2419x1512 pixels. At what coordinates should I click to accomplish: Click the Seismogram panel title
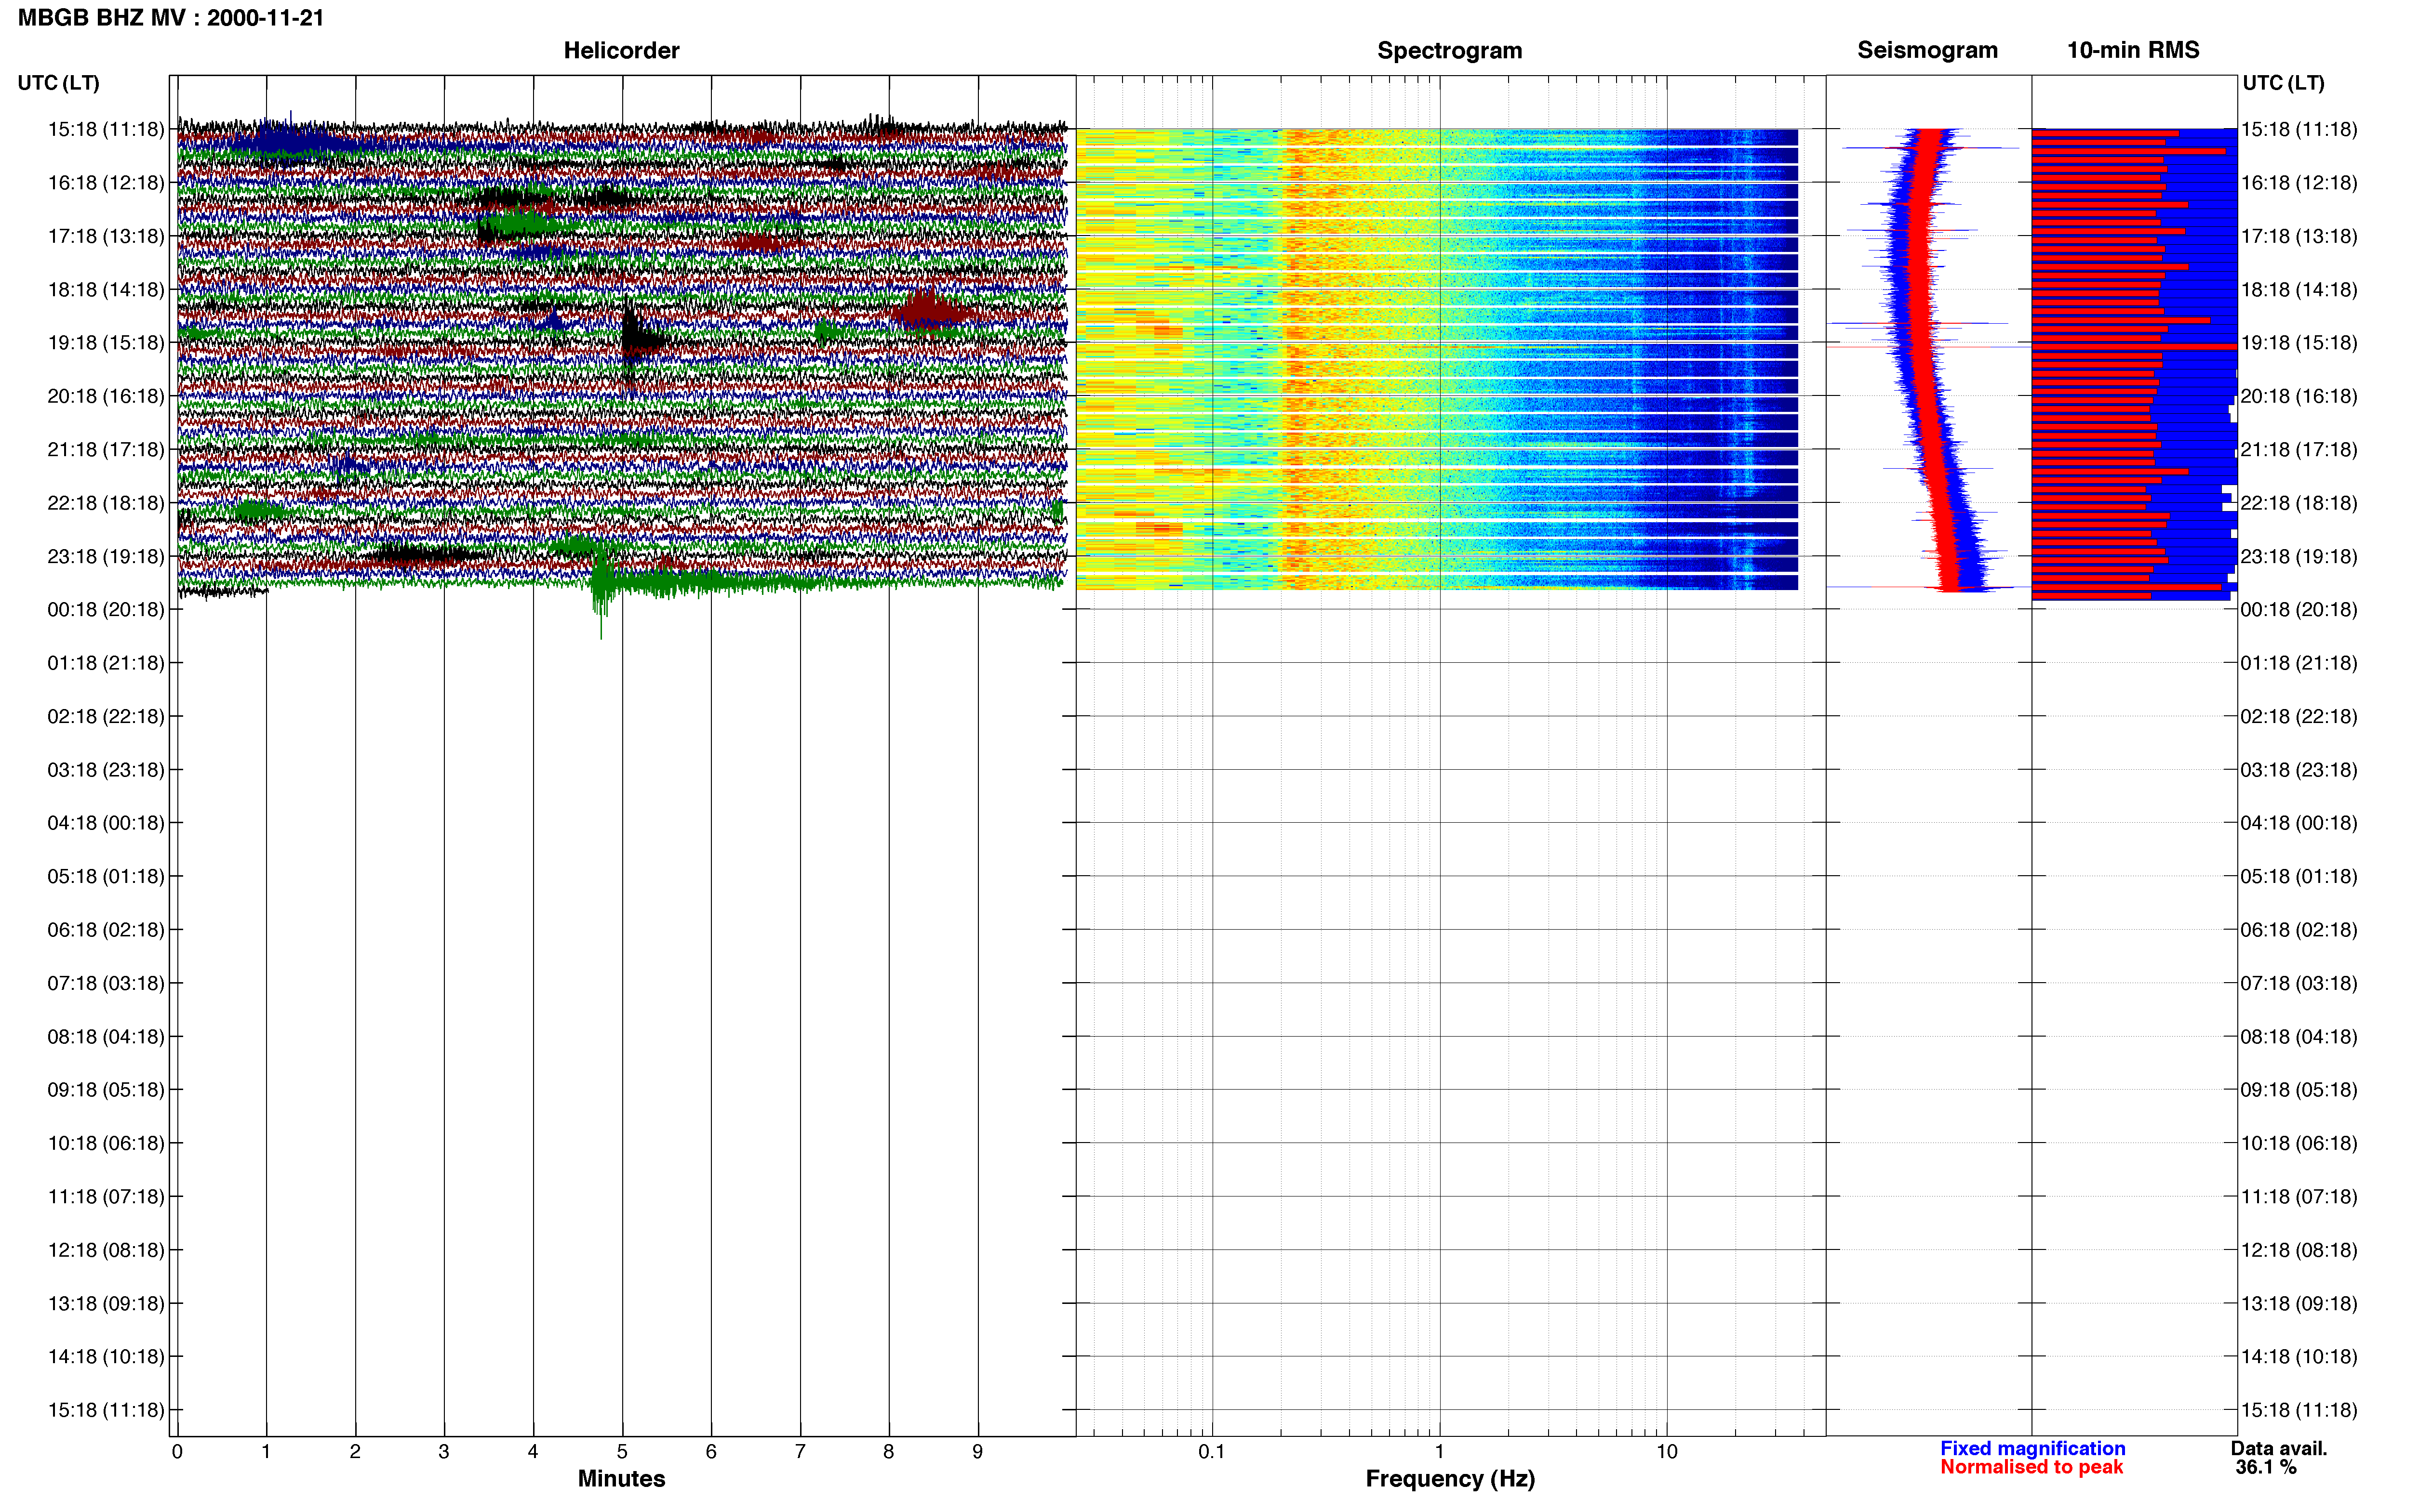(x=1927, y=50)
